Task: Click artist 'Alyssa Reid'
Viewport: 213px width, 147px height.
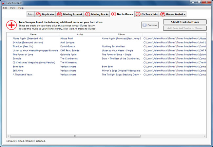Action: click(67, 39)
